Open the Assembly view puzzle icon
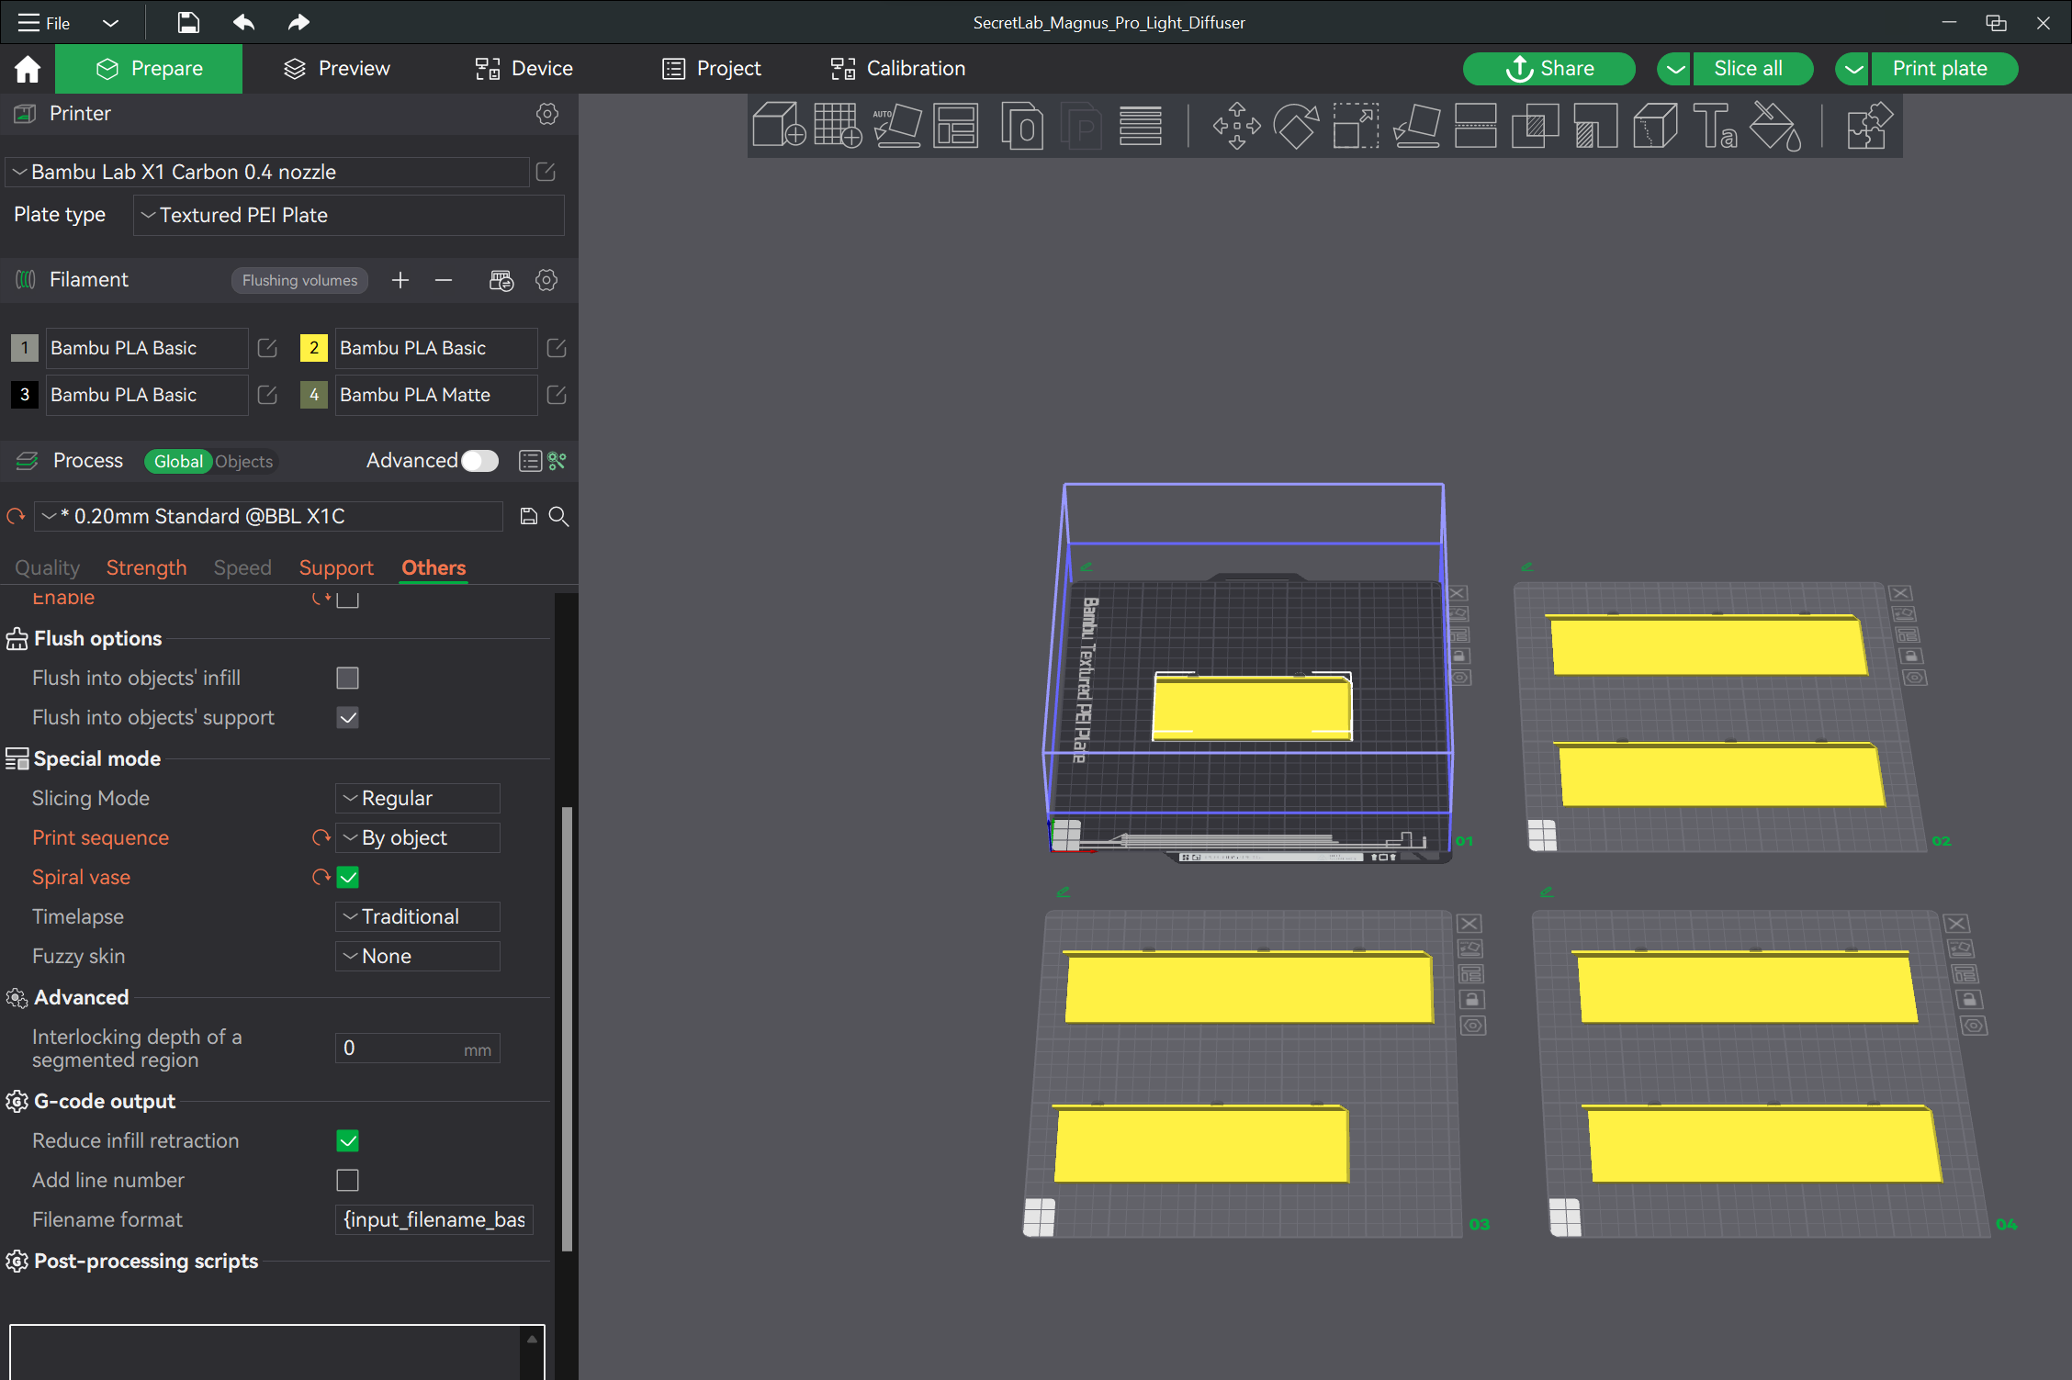 click(1868, 126)
